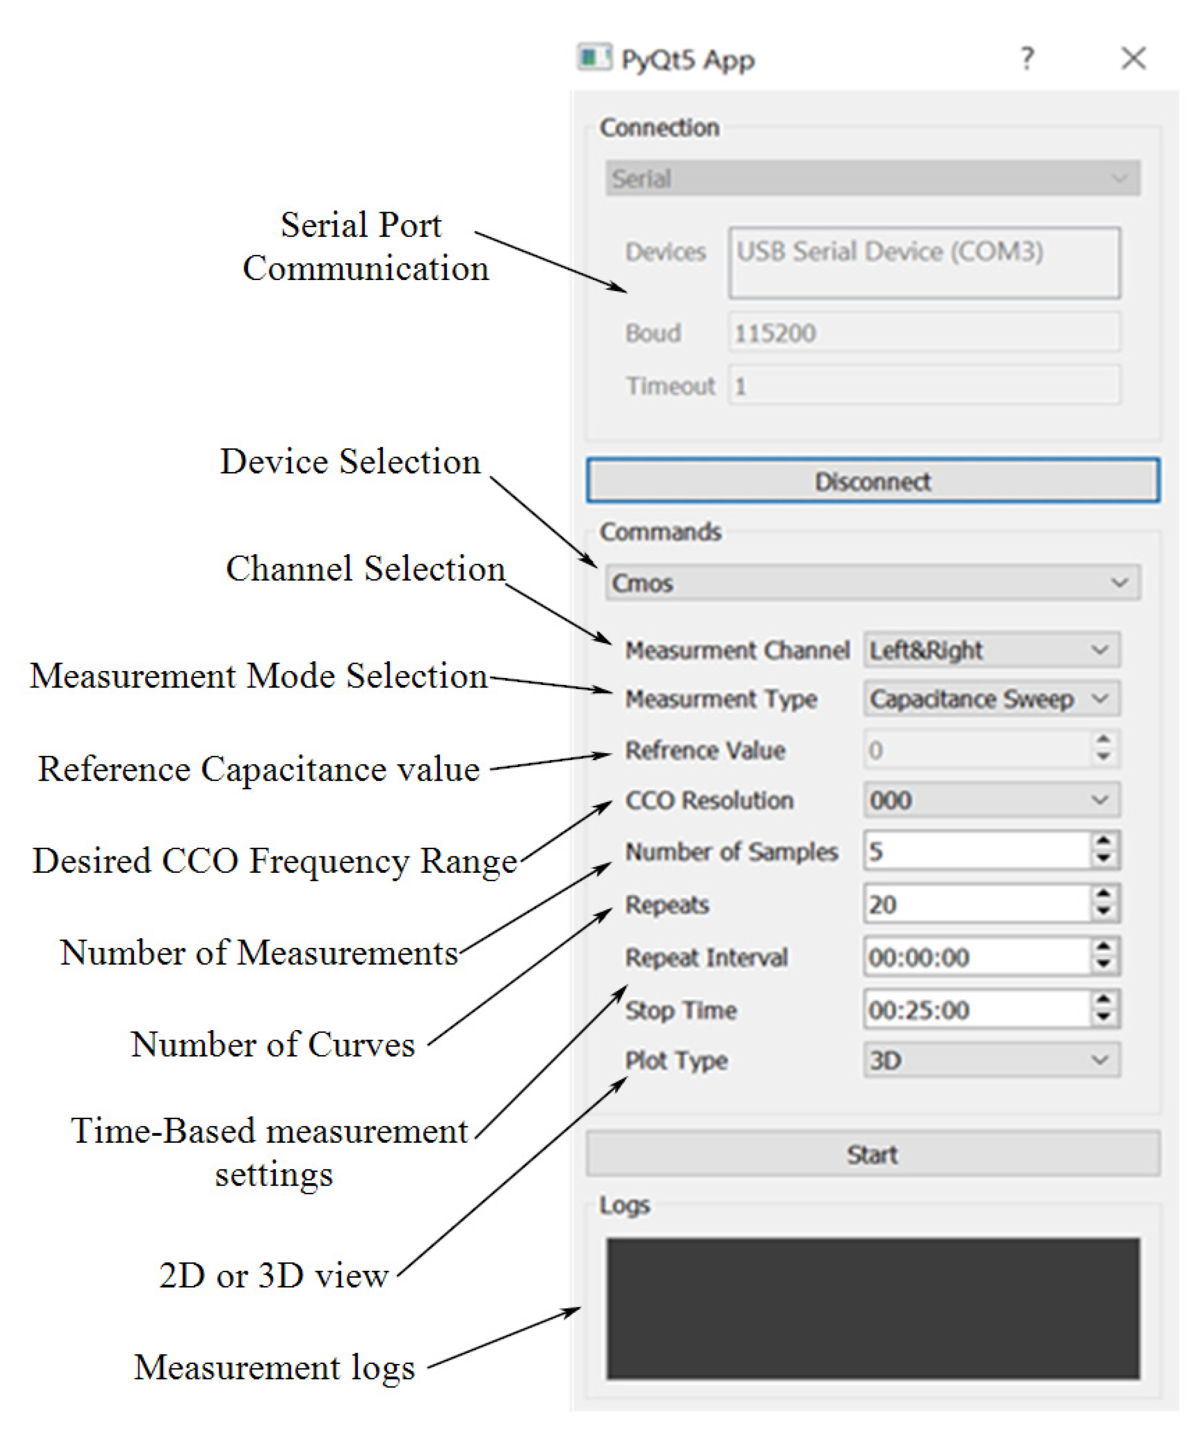Open the Cmos device dropdown
1201x1436 pixels.
[x=872, y=583]
